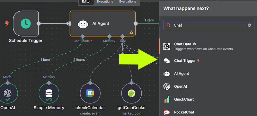257x116 pixels.
Task: Click the Chat Trigger speech bubbles icon
Action: tap(167, 61)
